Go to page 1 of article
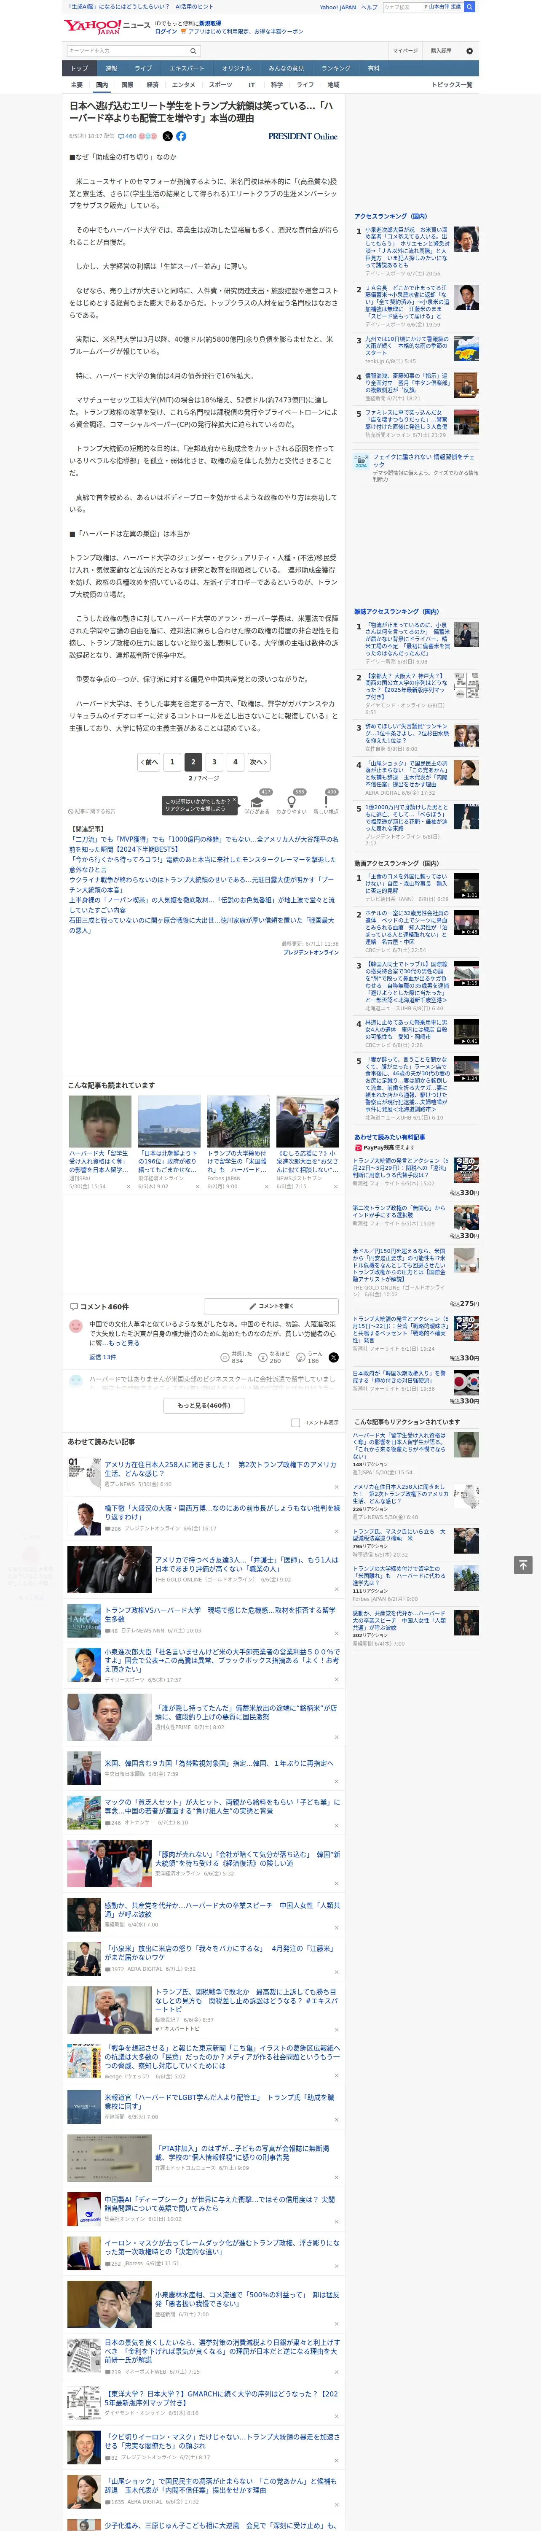This screenshot has height=2531, width=541. [x=172, y=761]
